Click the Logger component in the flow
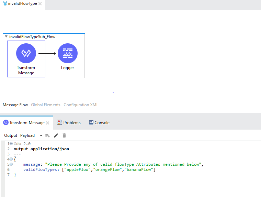The height and width of the screenshot is (197, 261). [x=68, y=53]
